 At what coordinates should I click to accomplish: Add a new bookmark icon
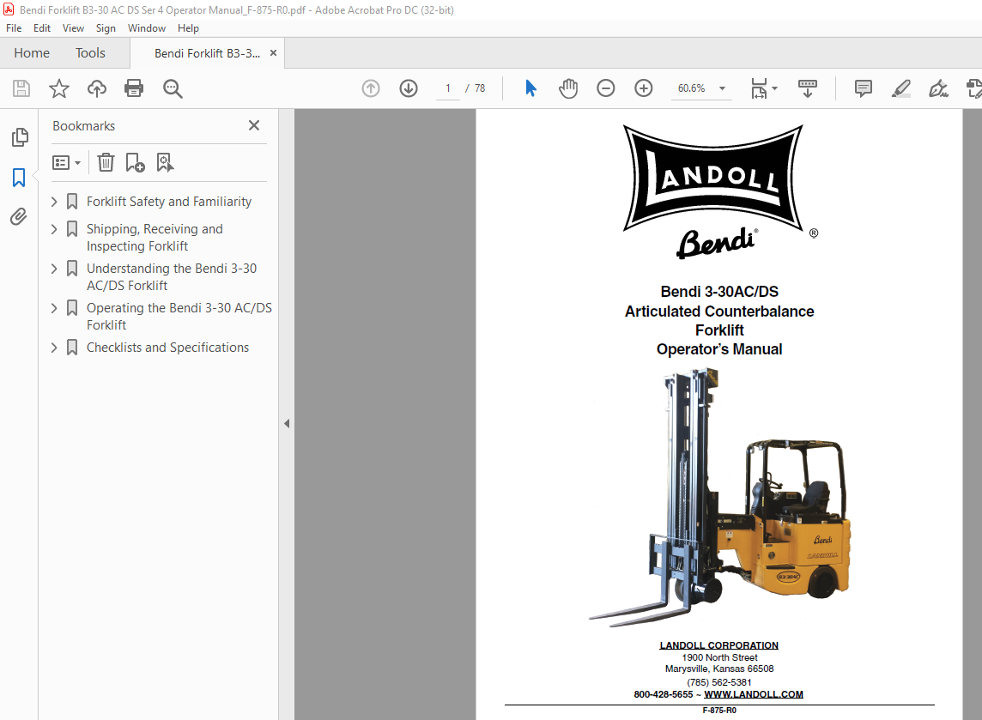click(x=135, y=163)
